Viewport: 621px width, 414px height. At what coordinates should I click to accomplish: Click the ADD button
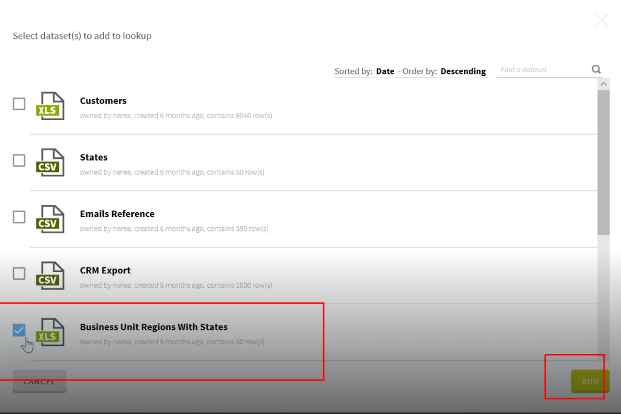coord(590,381)
